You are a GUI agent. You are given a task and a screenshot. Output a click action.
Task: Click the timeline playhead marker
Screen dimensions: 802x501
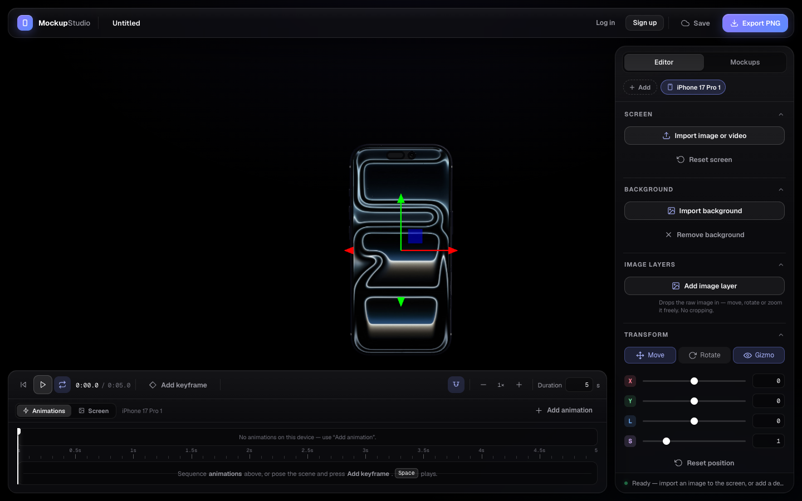point(18,431)
